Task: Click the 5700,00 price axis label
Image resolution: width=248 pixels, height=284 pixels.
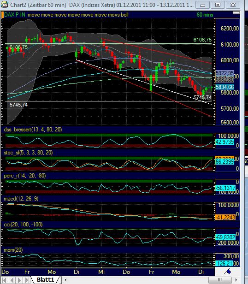Action: click(230, 109)
